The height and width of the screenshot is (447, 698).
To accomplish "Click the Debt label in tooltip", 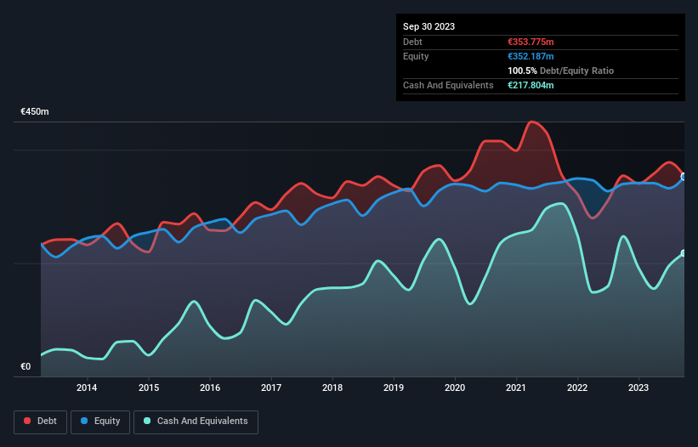I will pos(412,42).
